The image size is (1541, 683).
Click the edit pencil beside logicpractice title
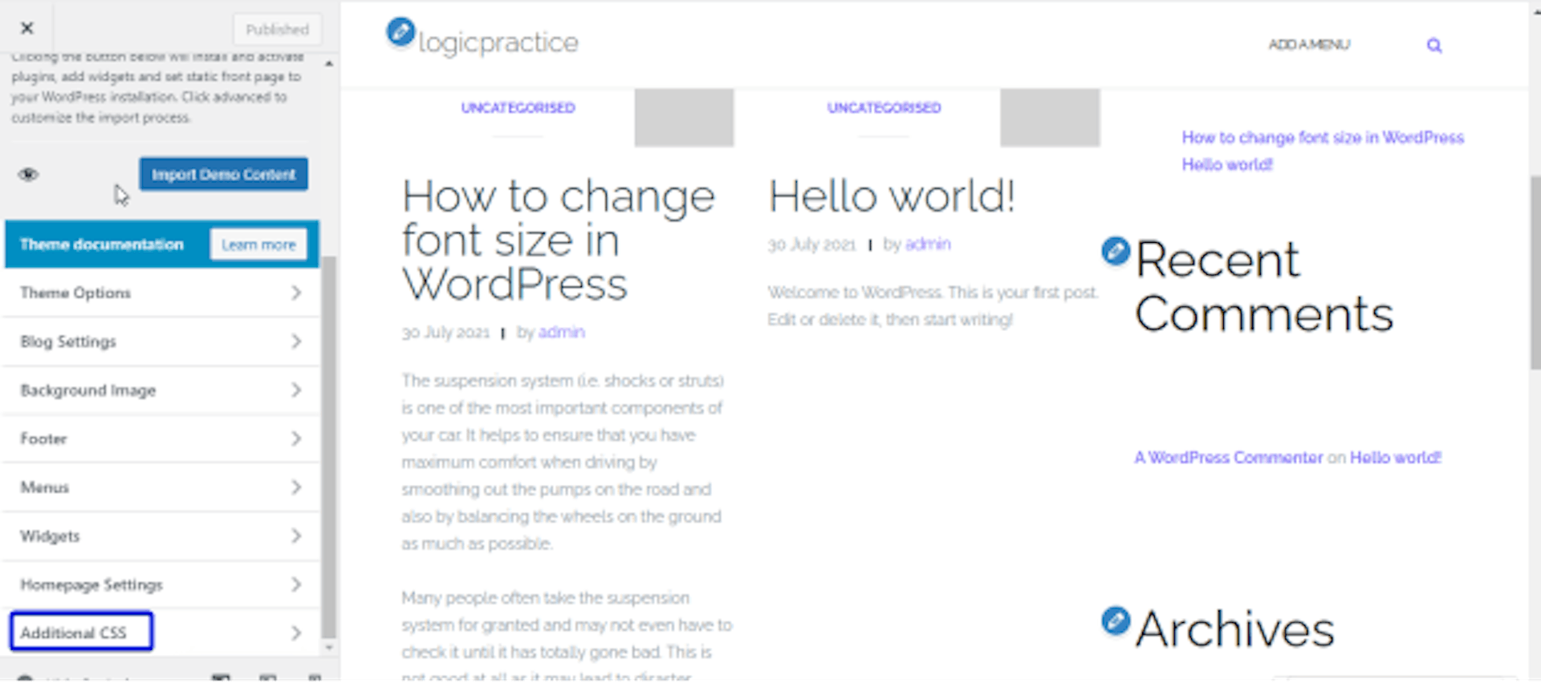(x=400, y=32)
